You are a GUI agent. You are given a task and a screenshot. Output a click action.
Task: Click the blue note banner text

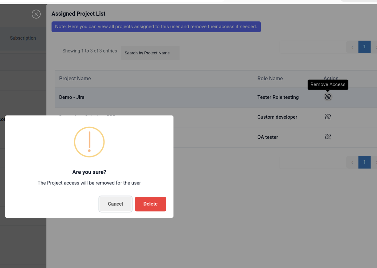[x=156, y=27]
